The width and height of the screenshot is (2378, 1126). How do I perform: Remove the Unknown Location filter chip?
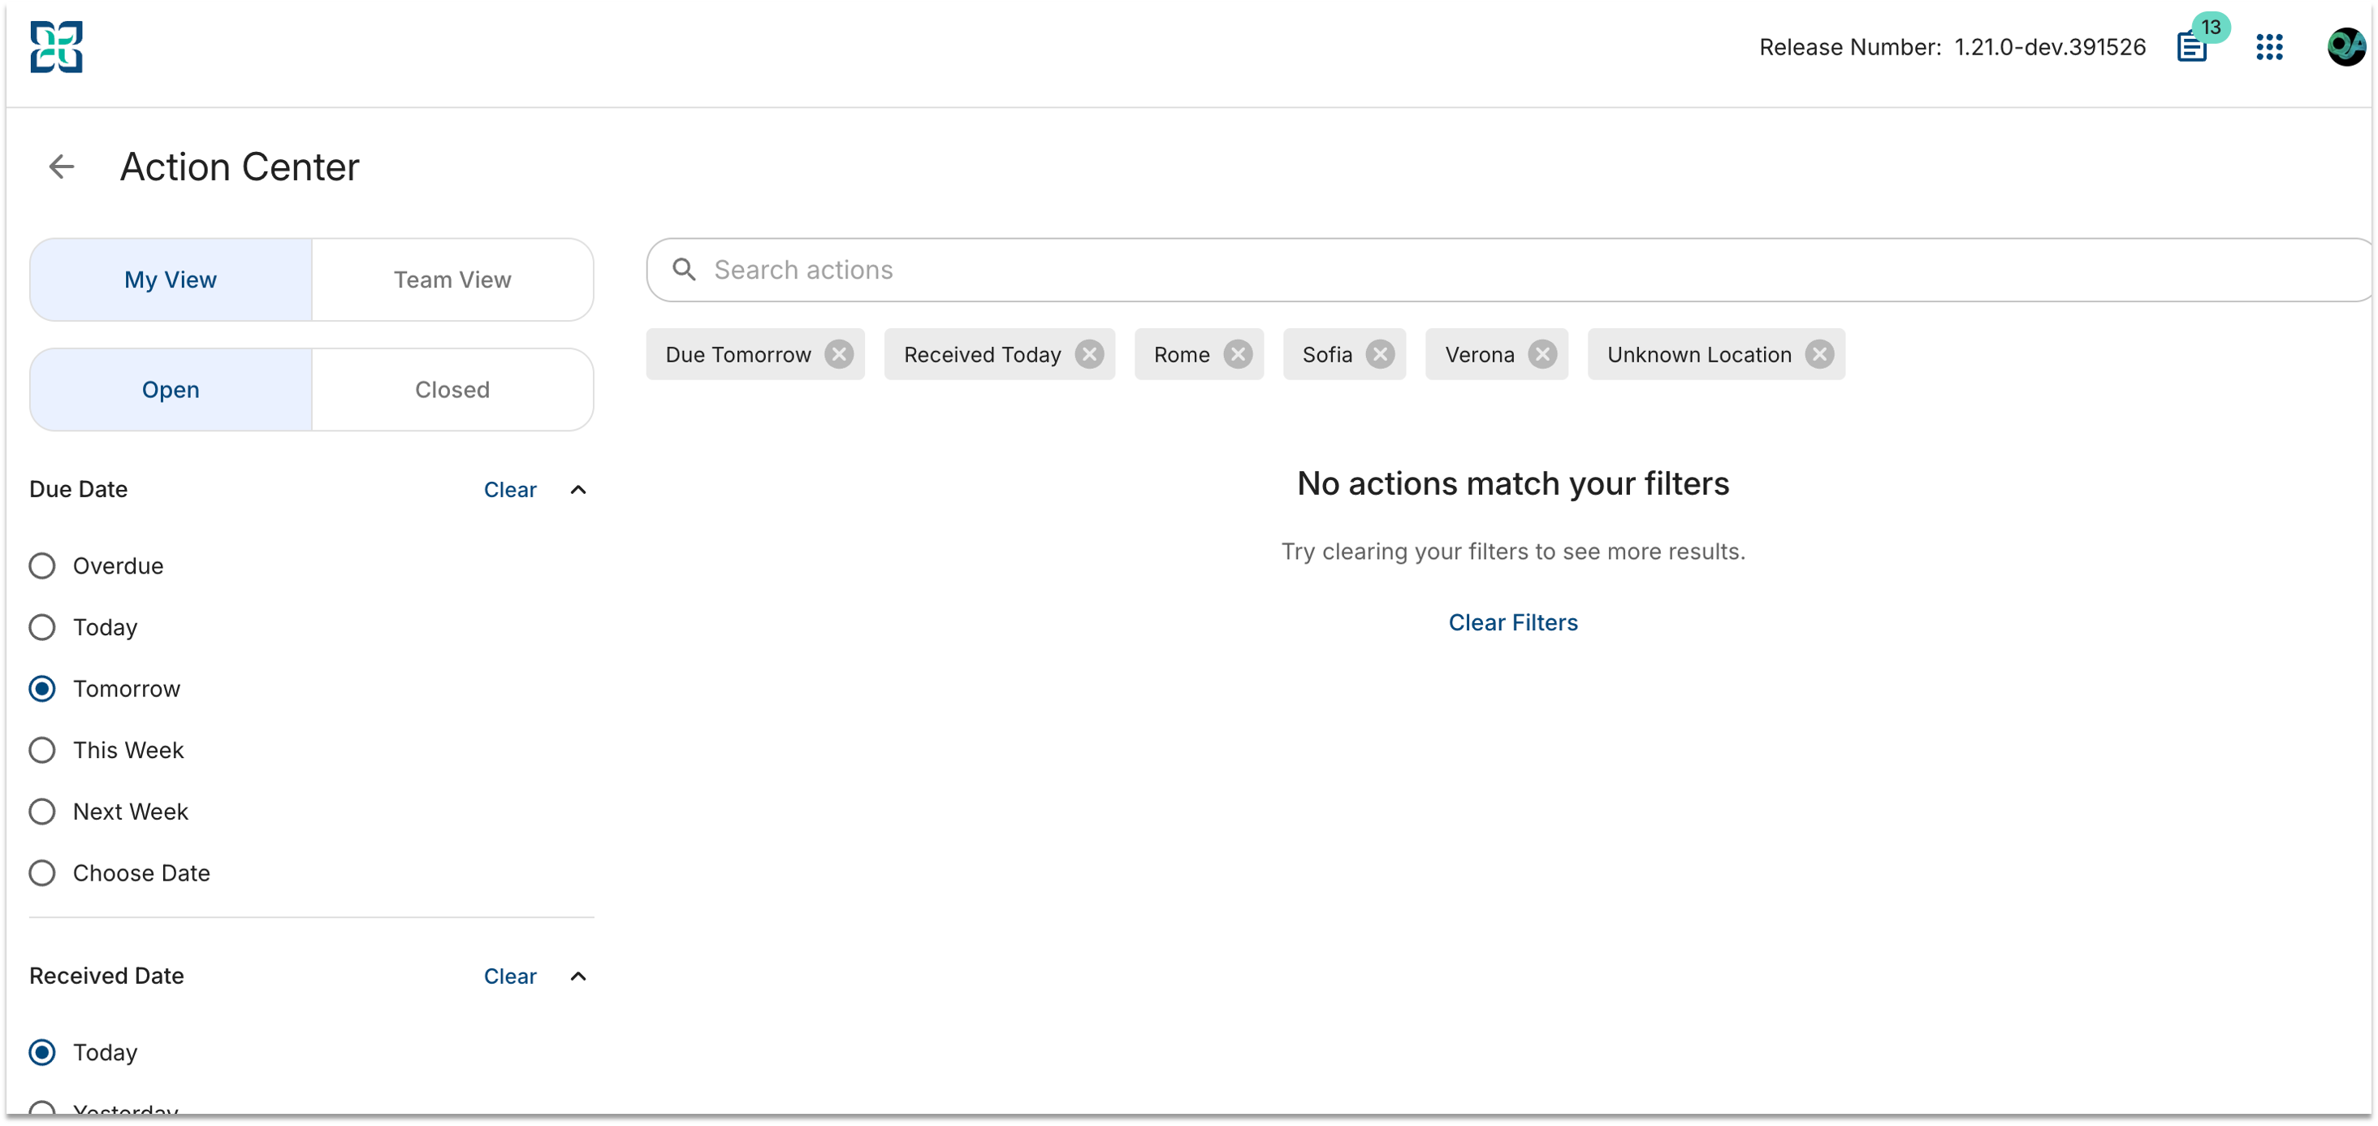tap(1818, 355)
